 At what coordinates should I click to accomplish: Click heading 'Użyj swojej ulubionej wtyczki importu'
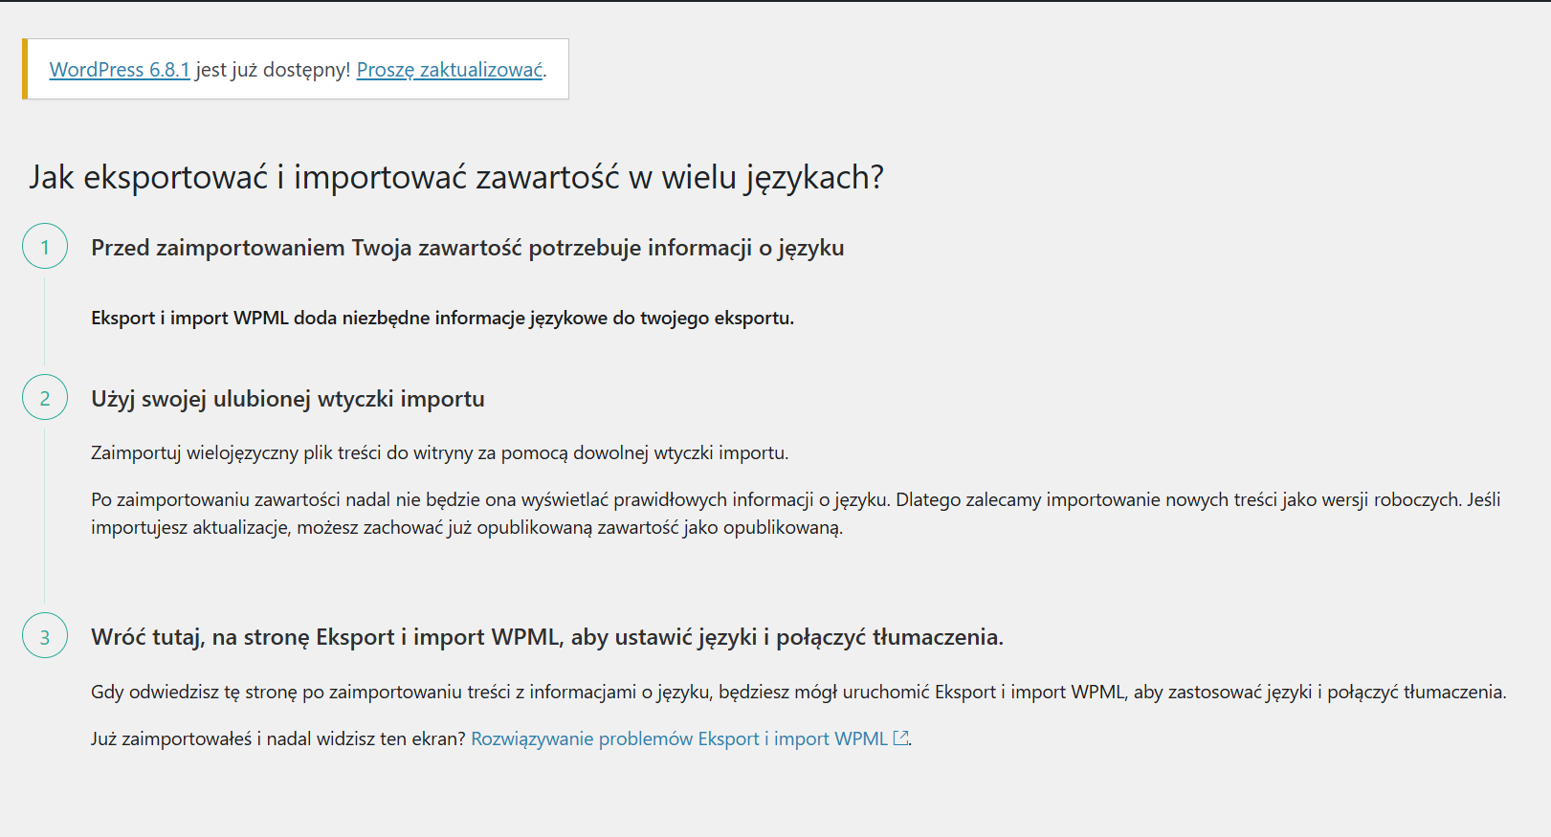point(288,399)
